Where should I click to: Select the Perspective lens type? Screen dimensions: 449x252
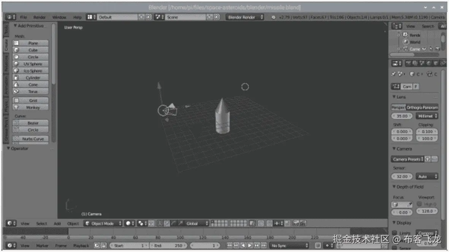398,107
